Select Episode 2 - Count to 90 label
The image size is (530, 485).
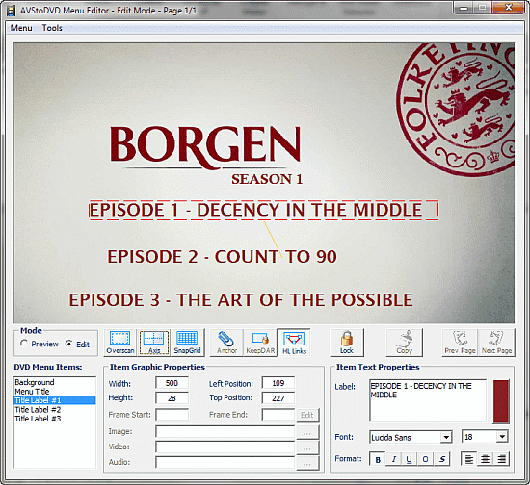click(x=222, y=257)
